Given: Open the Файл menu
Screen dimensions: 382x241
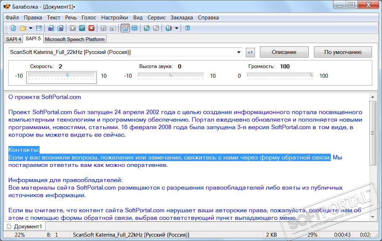Looking at the screenshot, I should (x=12, y=18).
